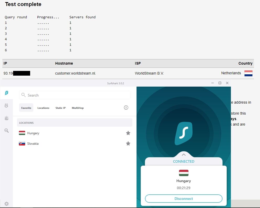The image size is (260, 208).
Task: Open Surfshark settings gear icon
Action: 7,204
